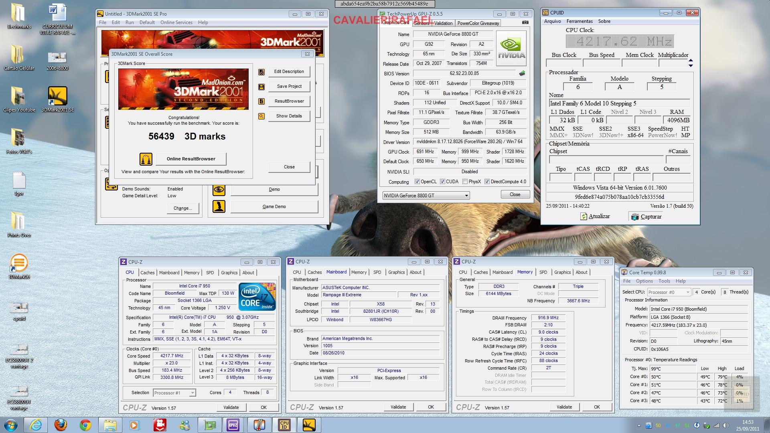Open the CPU-Z Processor #1 selection dropdown

(174, 393)
